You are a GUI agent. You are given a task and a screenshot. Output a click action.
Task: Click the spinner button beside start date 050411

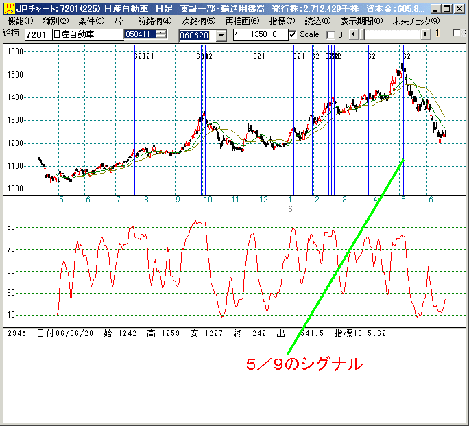(161, 34)
